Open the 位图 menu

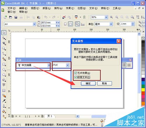(82, 8)
